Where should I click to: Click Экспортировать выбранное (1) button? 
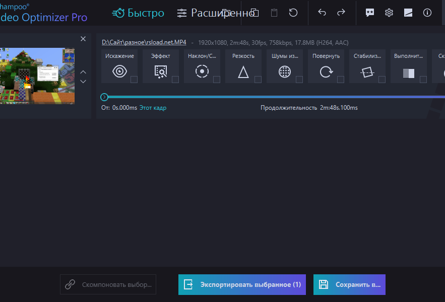(x=242, y=284)
